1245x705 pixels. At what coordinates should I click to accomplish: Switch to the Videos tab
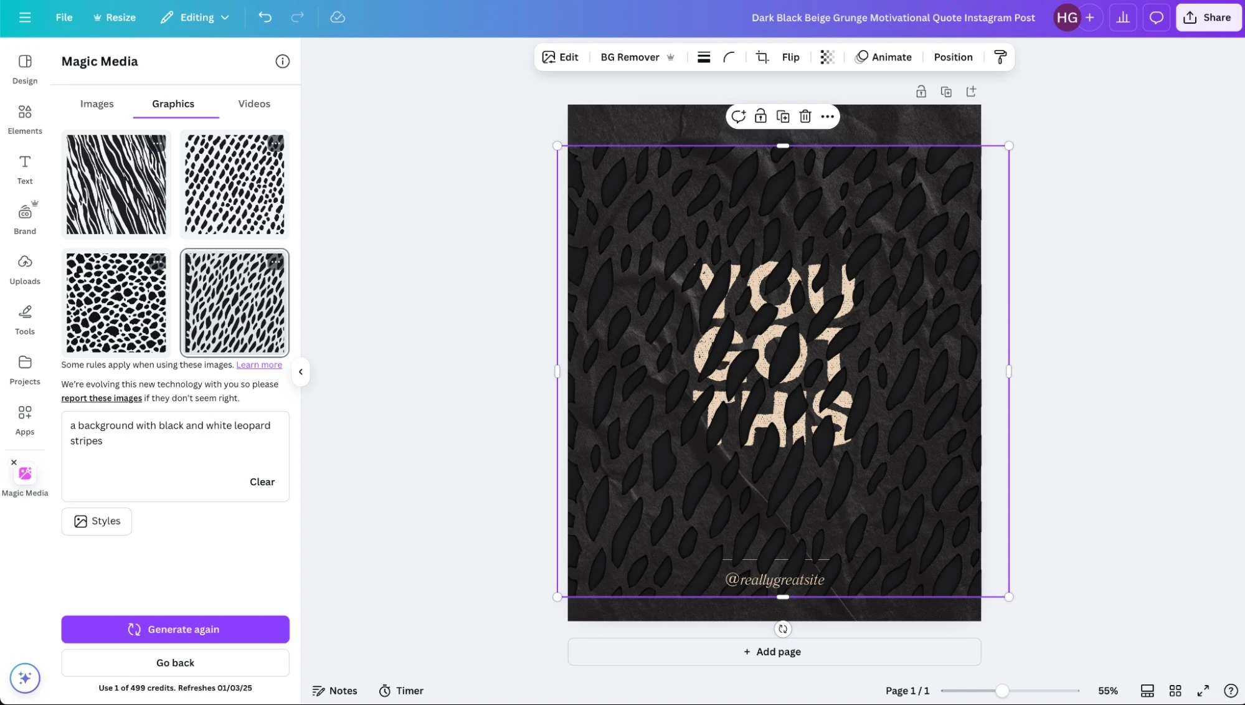pos(253,103)
